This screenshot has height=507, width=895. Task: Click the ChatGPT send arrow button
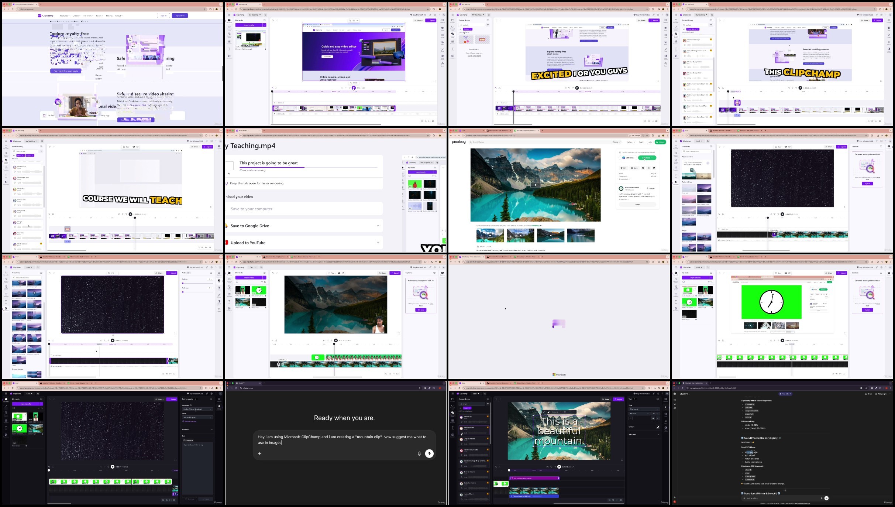(429, 453)
